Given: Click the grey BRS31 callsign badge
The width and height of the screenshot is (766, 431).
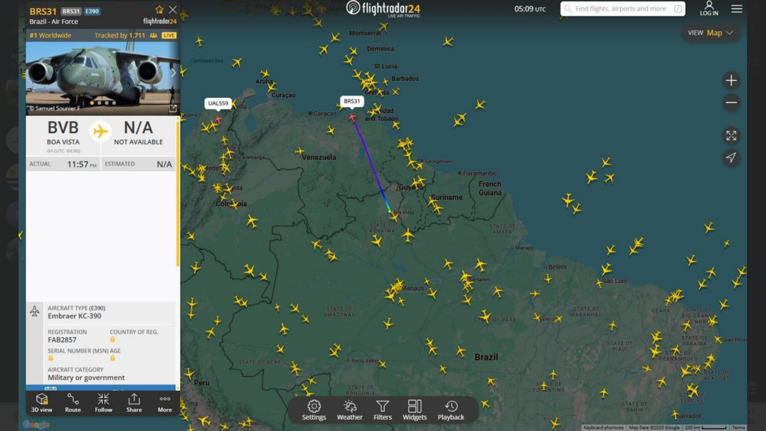Looking at the screenshot, I should click(71, 11).
